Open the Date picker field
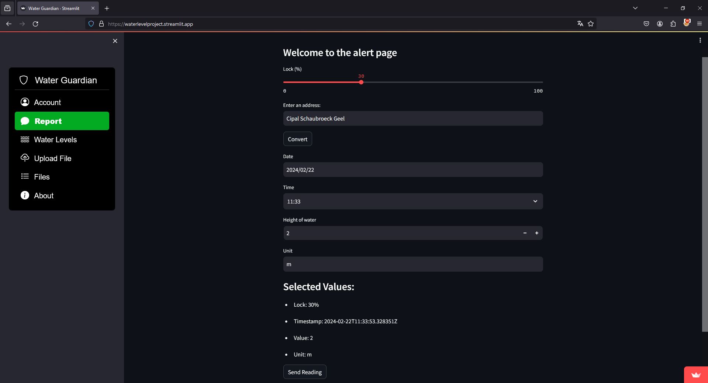The height and width of the screenshot is (383, 708). click(x=412, y=170)
